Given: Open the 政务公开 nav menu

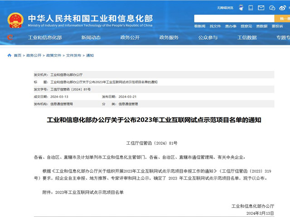Looking at the screenshot, I should click(130, 38).
